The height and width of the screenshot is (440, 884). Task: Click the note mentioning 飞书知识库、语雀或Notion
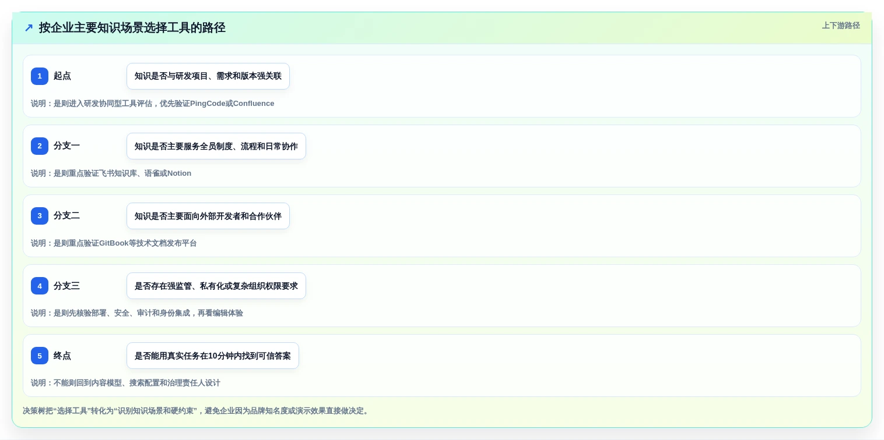[x=111, y=173]
